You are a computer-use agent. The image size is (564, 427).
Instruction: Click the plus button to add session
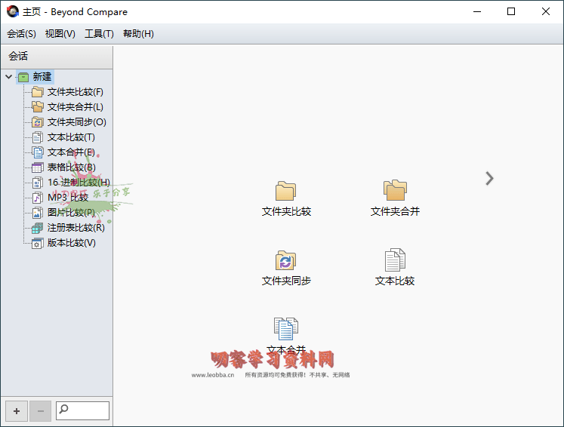pos(17,411)
